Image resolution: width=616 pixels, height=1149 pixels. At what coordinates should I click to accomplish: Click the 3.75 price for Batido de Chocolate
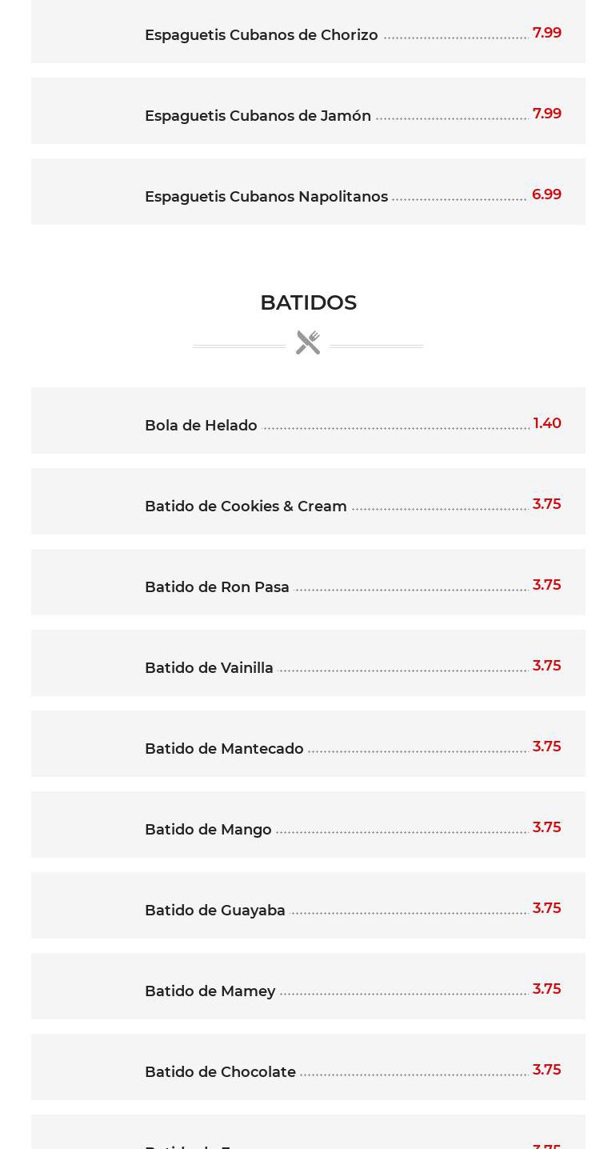546,1070
